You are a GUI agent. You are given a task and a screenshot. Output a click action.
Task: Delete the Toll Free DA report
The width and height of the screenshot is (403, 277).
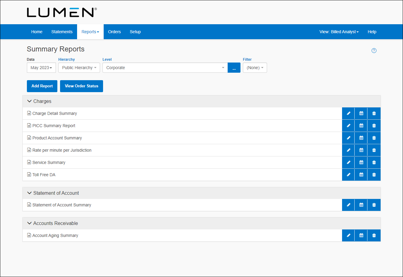[374, 175]
